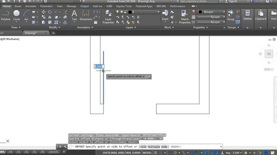Click the keyword search box in title bar
277x155 pixels.
click(199, 1)
